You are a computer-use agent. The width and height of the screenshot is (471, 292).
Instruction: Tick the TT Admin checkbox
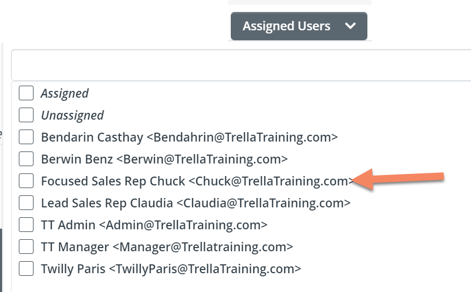(x=26, y=225)
